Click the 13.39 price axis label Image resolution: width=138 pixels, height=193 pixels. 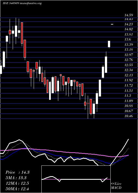pyautogui.click(x=129, y=45)
